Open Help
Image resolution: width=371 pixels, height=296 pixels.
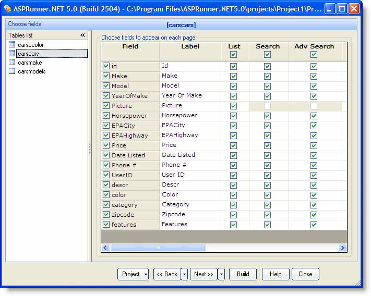pos(276,274)
